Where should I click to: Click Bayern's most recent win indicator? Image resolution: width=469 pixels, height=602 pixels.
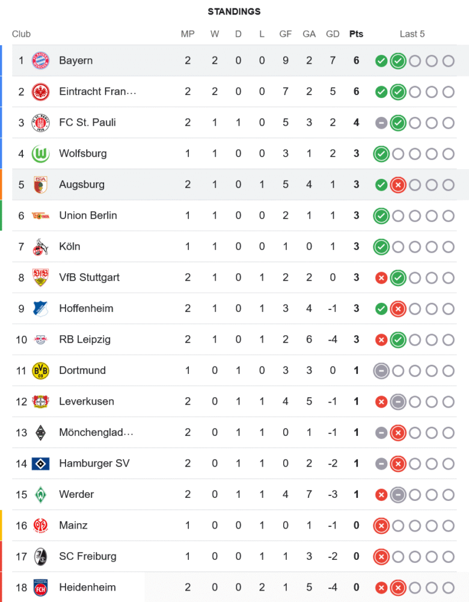tap(397, 61)
